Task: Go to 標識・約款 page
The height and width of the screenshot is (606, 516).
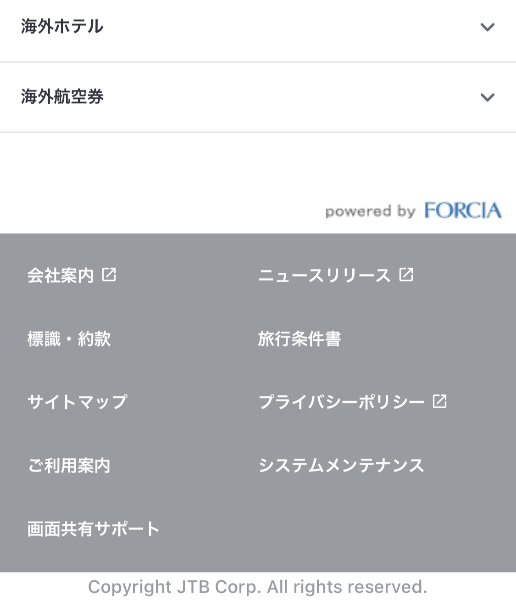Action: (69, 339)
